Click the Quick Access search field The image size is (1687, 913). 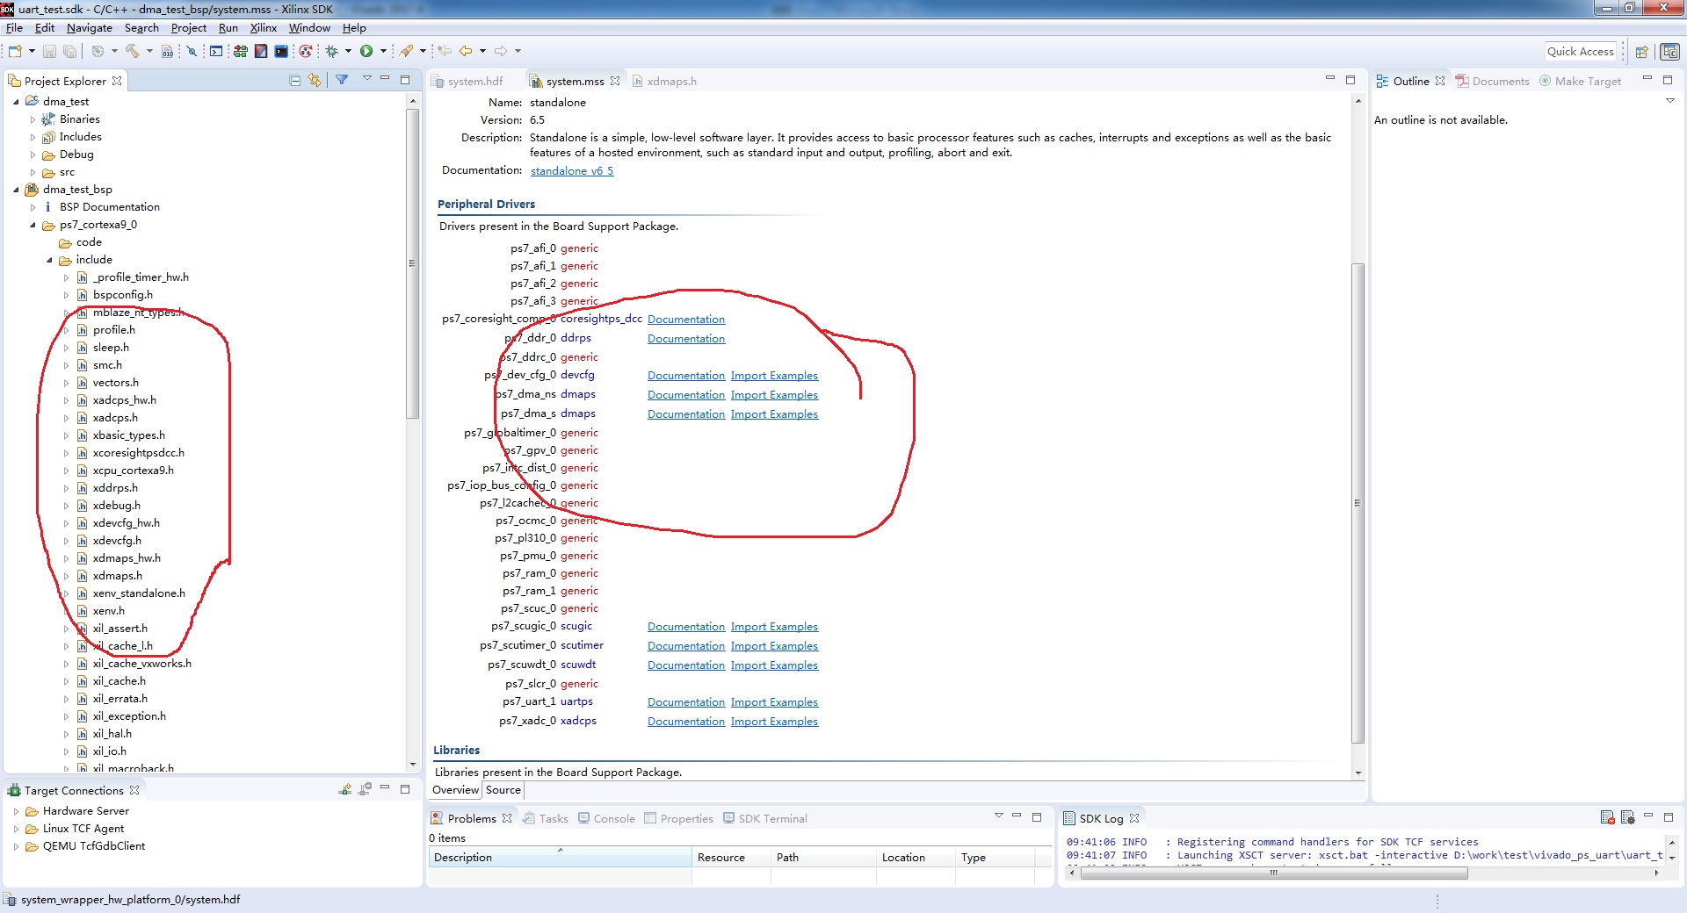click(x=1581, y=52)
